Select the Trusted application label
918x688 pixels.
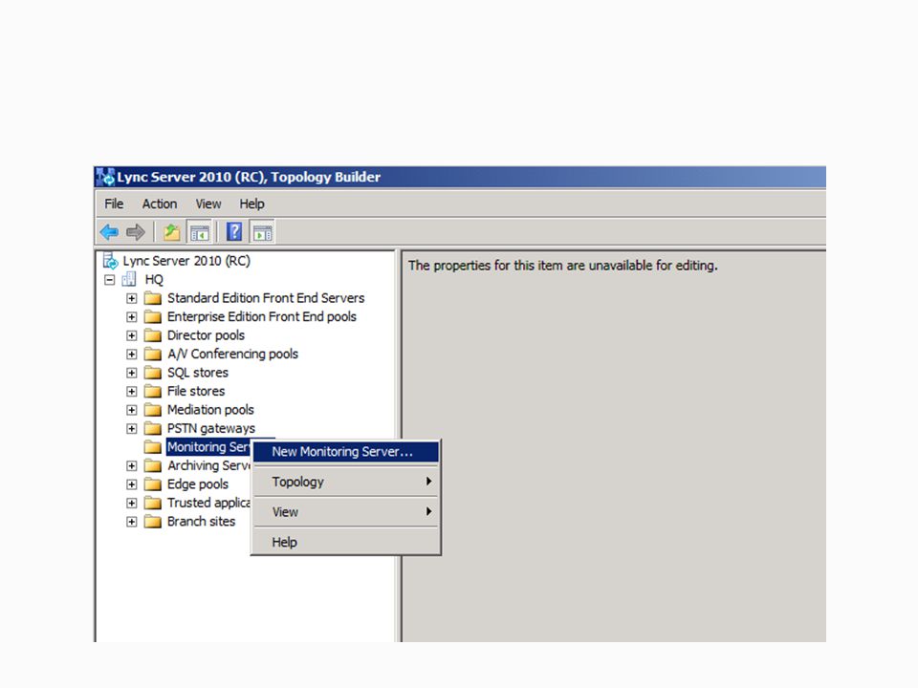(x=209, y=504)
